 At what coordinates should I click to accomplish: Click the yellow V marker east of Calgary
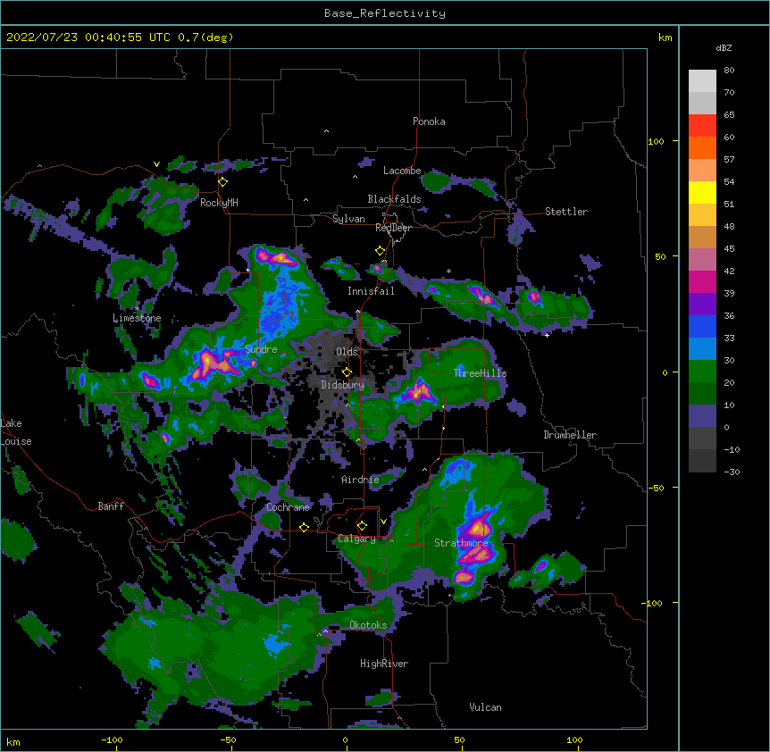(383, 522)
